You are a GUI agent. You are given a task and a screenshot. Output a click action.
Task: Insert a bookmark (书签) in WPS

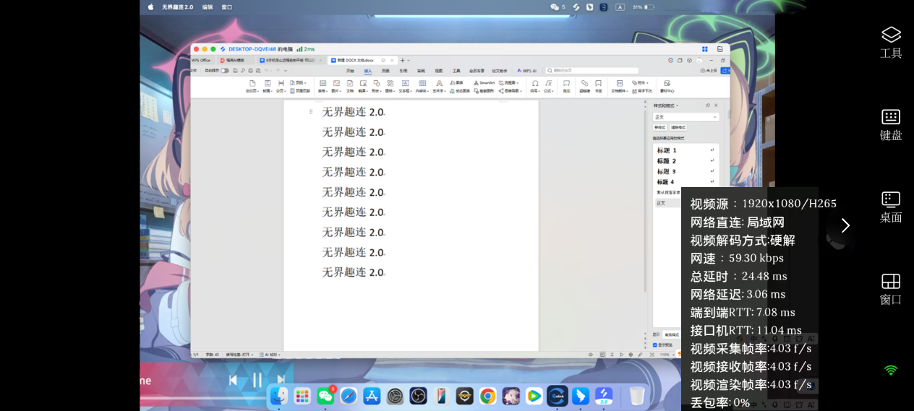pos(599,87)
